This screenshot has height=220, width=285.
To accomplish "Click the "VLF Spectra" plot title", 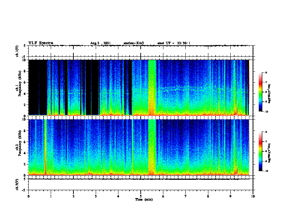I will (x=41, y=43).
